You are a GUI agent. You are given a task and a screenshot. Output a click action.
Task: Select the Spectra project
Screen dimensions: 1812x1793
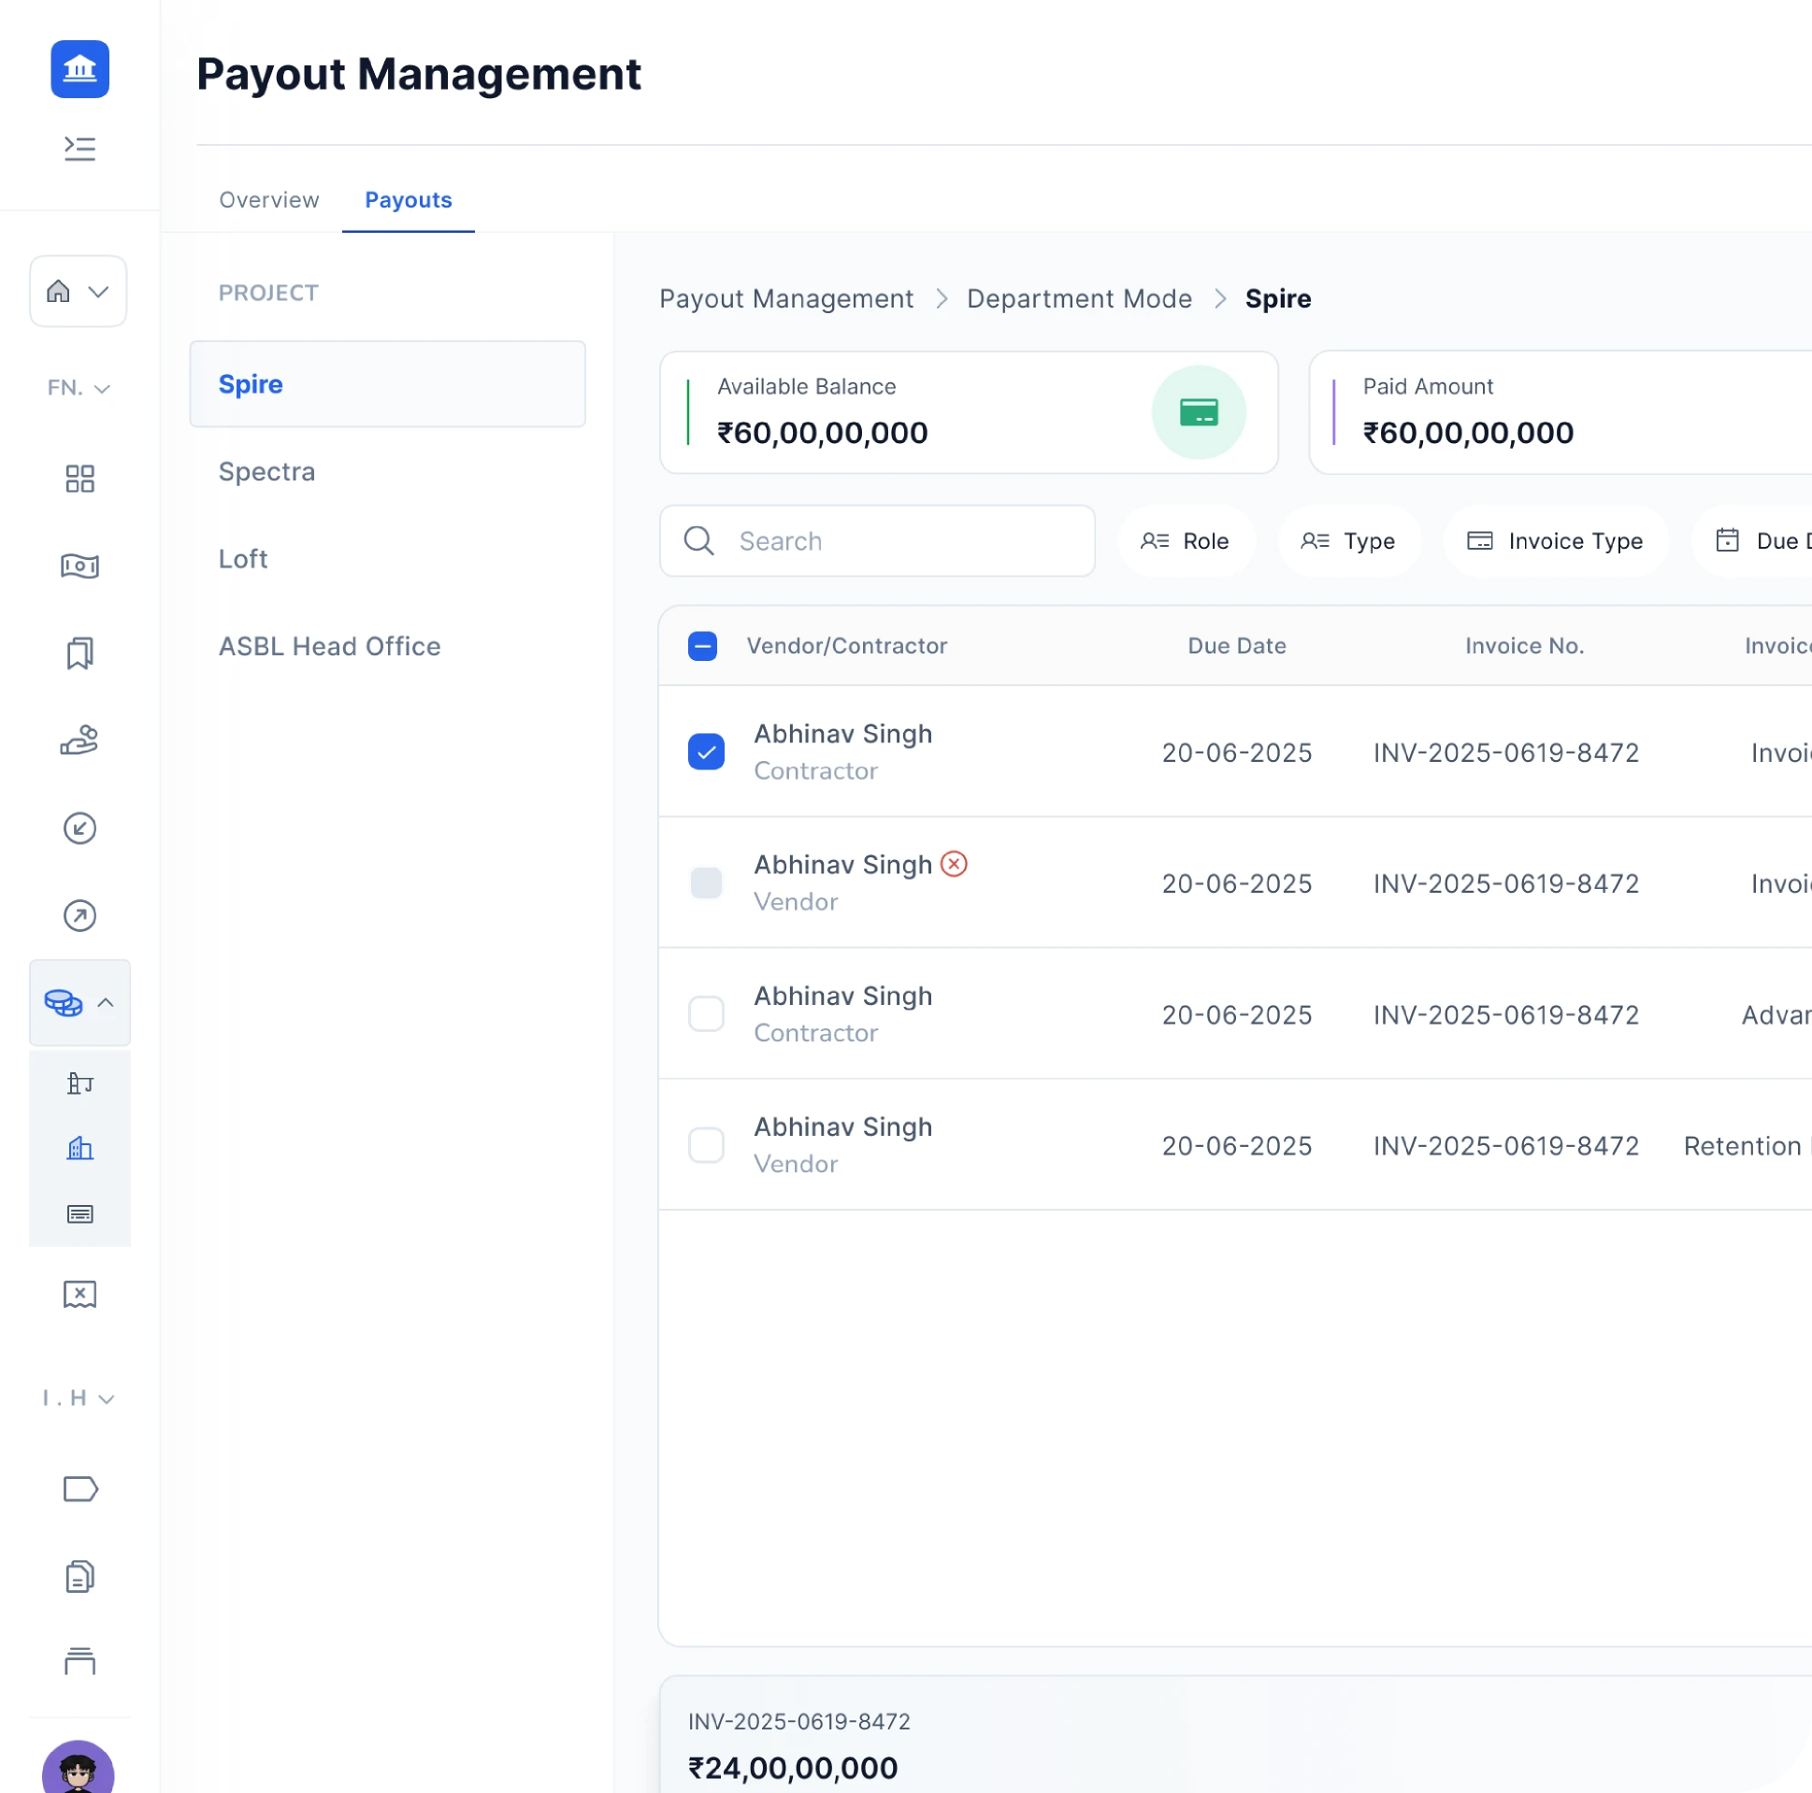point(266,471)
